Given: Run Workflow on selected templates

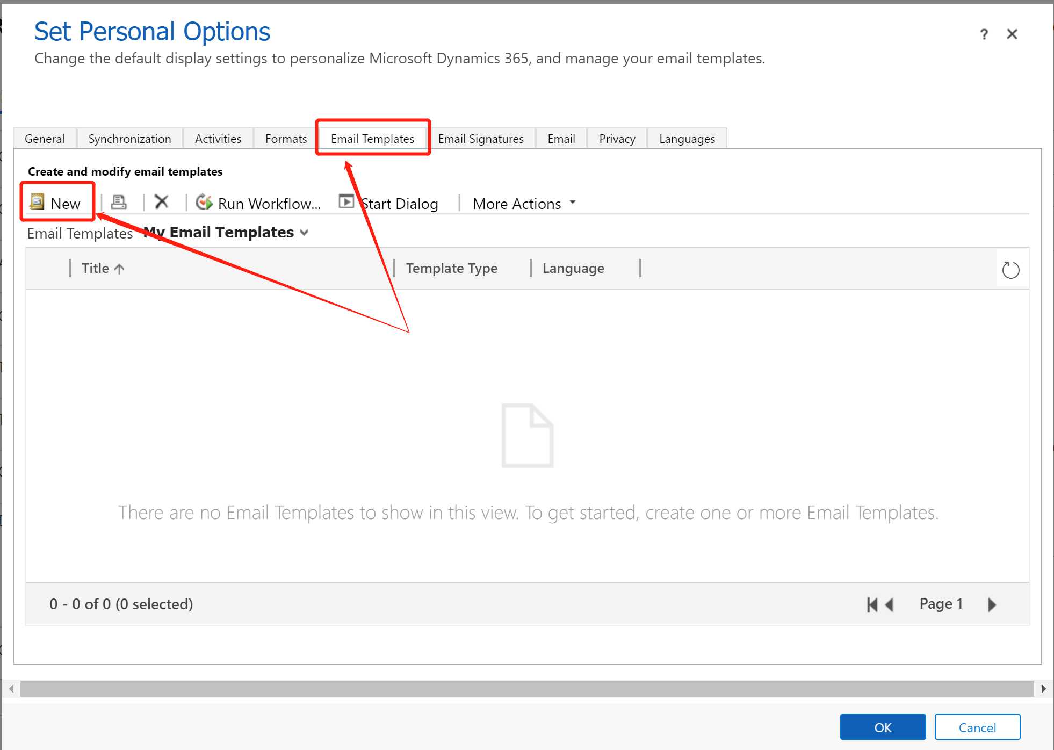Looking at the screenshot, I should [258, 203].
